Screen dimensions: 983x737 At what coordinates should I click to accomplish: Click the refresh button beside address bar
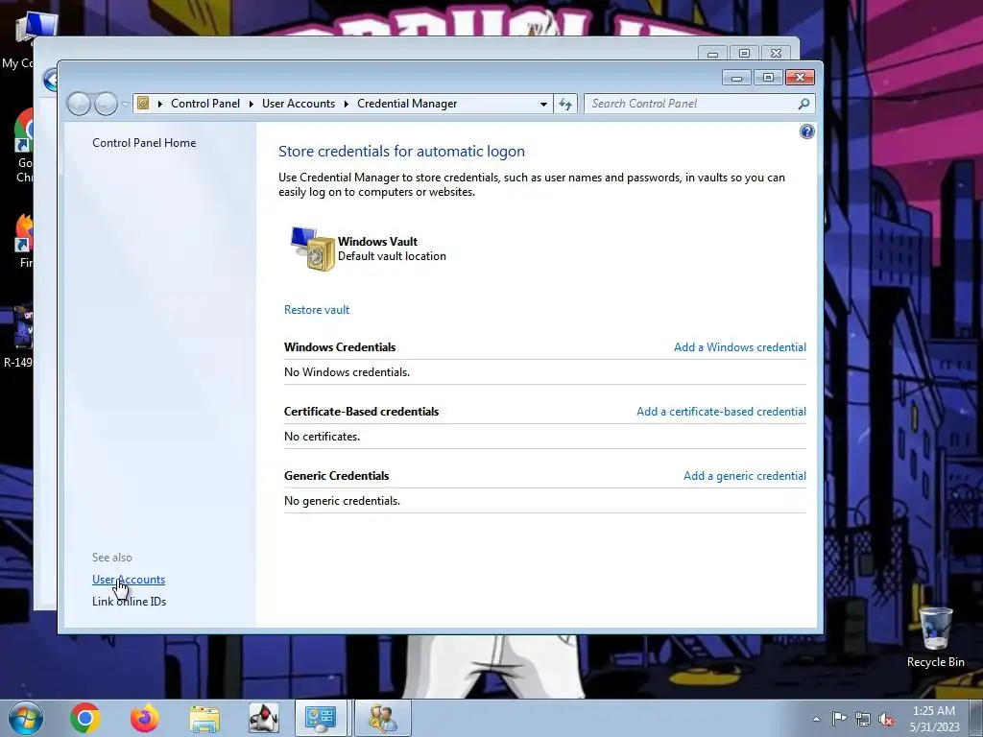(565, 104)
